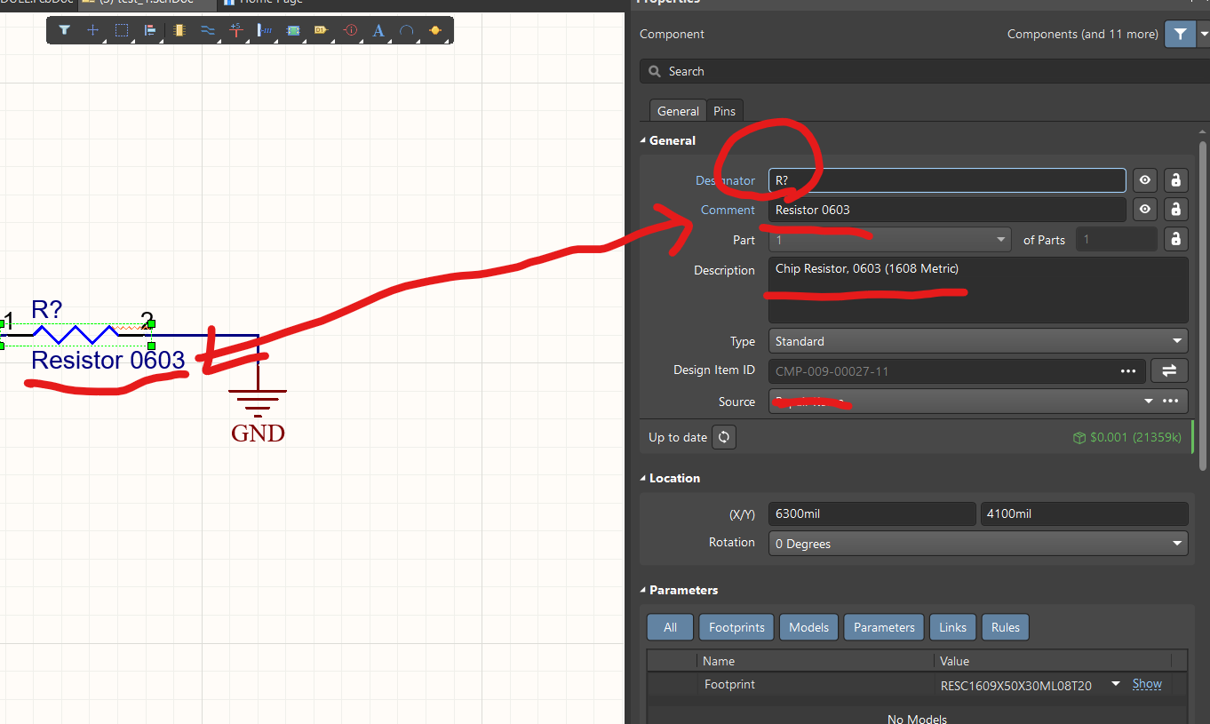Viewport: 1210px width, 724px height.
Task: Open the Source dropdown arrow
Action: [x=1148, y=402]
